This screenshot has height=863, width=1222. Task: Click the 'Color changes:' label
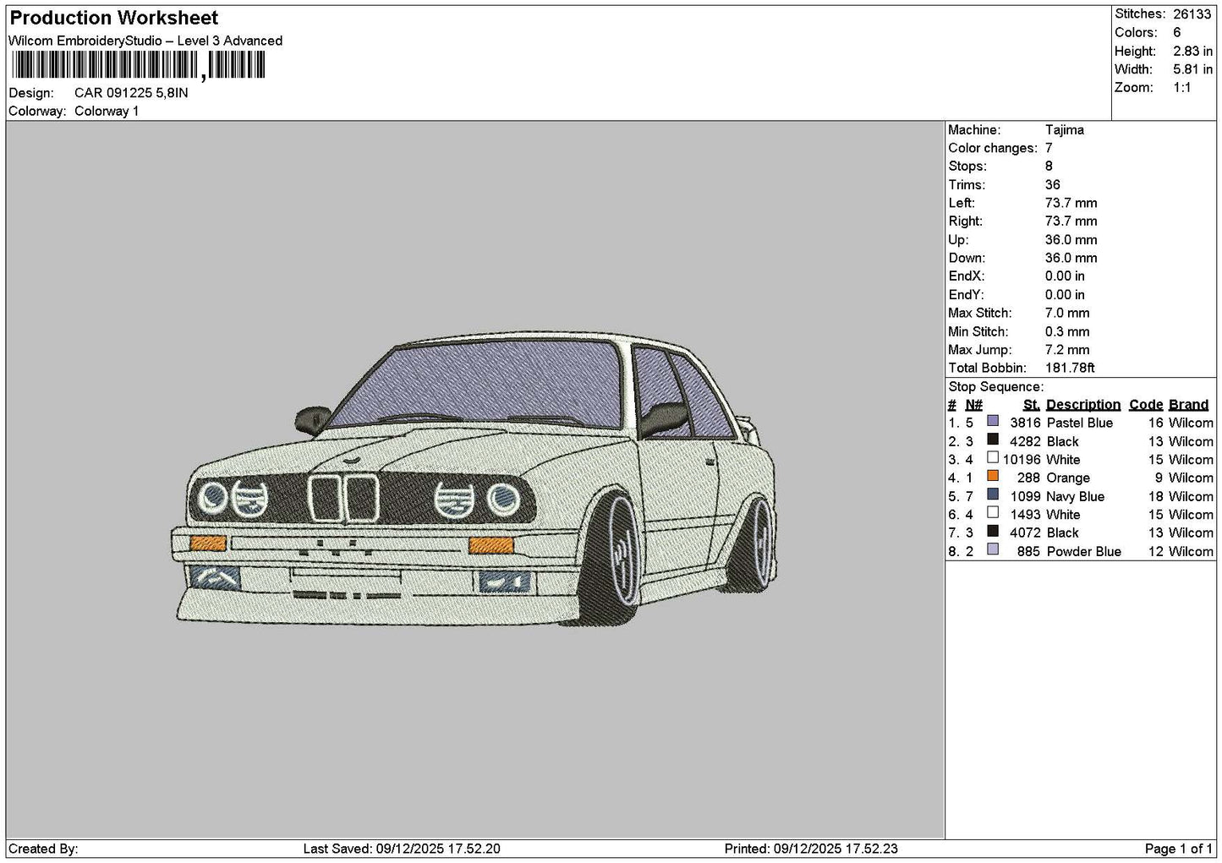coord(993,149)
